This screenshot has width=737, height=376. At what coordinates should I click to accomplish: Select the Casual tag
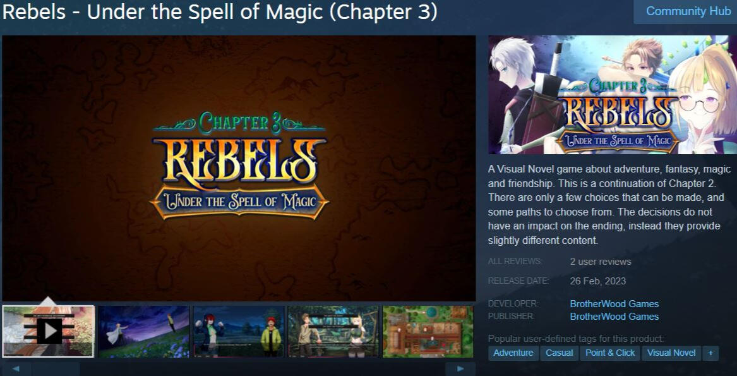tap(560, 353)
